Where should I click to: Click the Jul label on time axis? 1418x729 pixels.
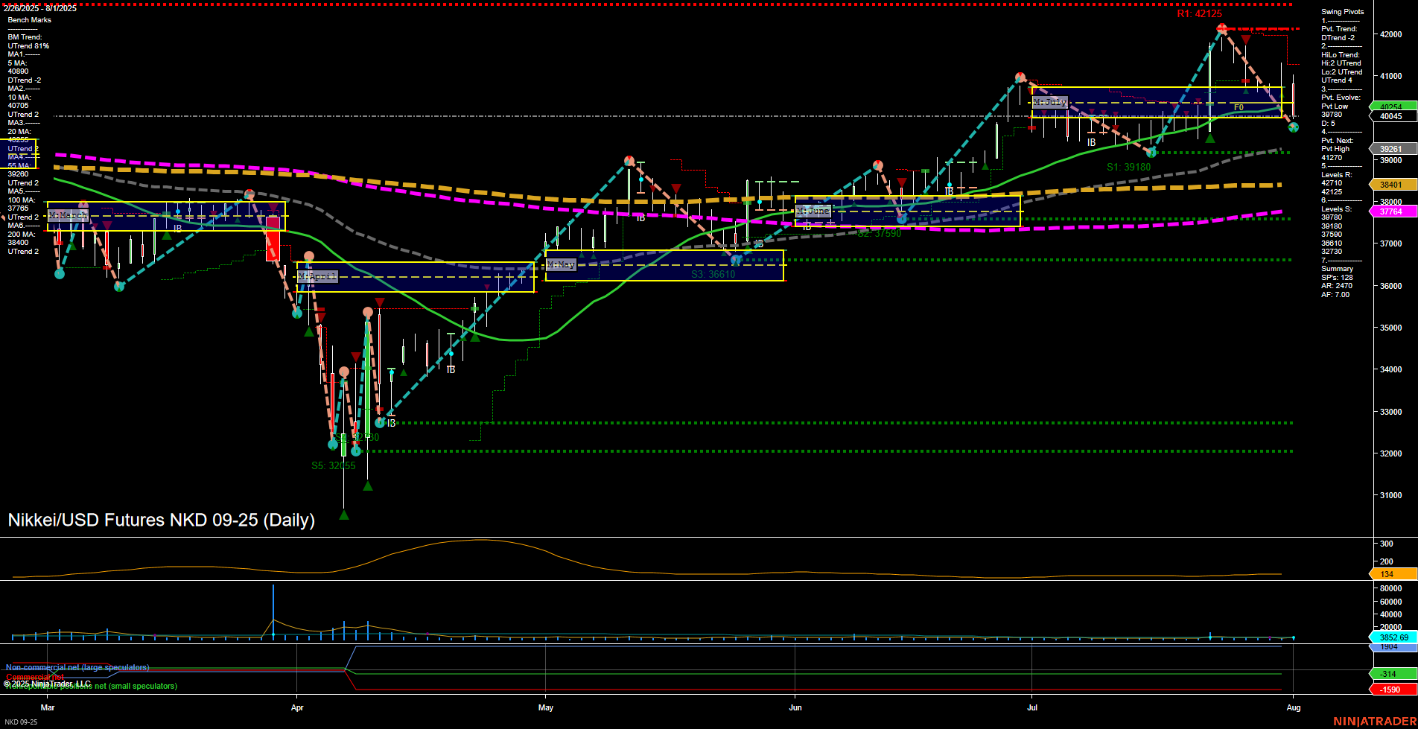tap(1032, 707)
